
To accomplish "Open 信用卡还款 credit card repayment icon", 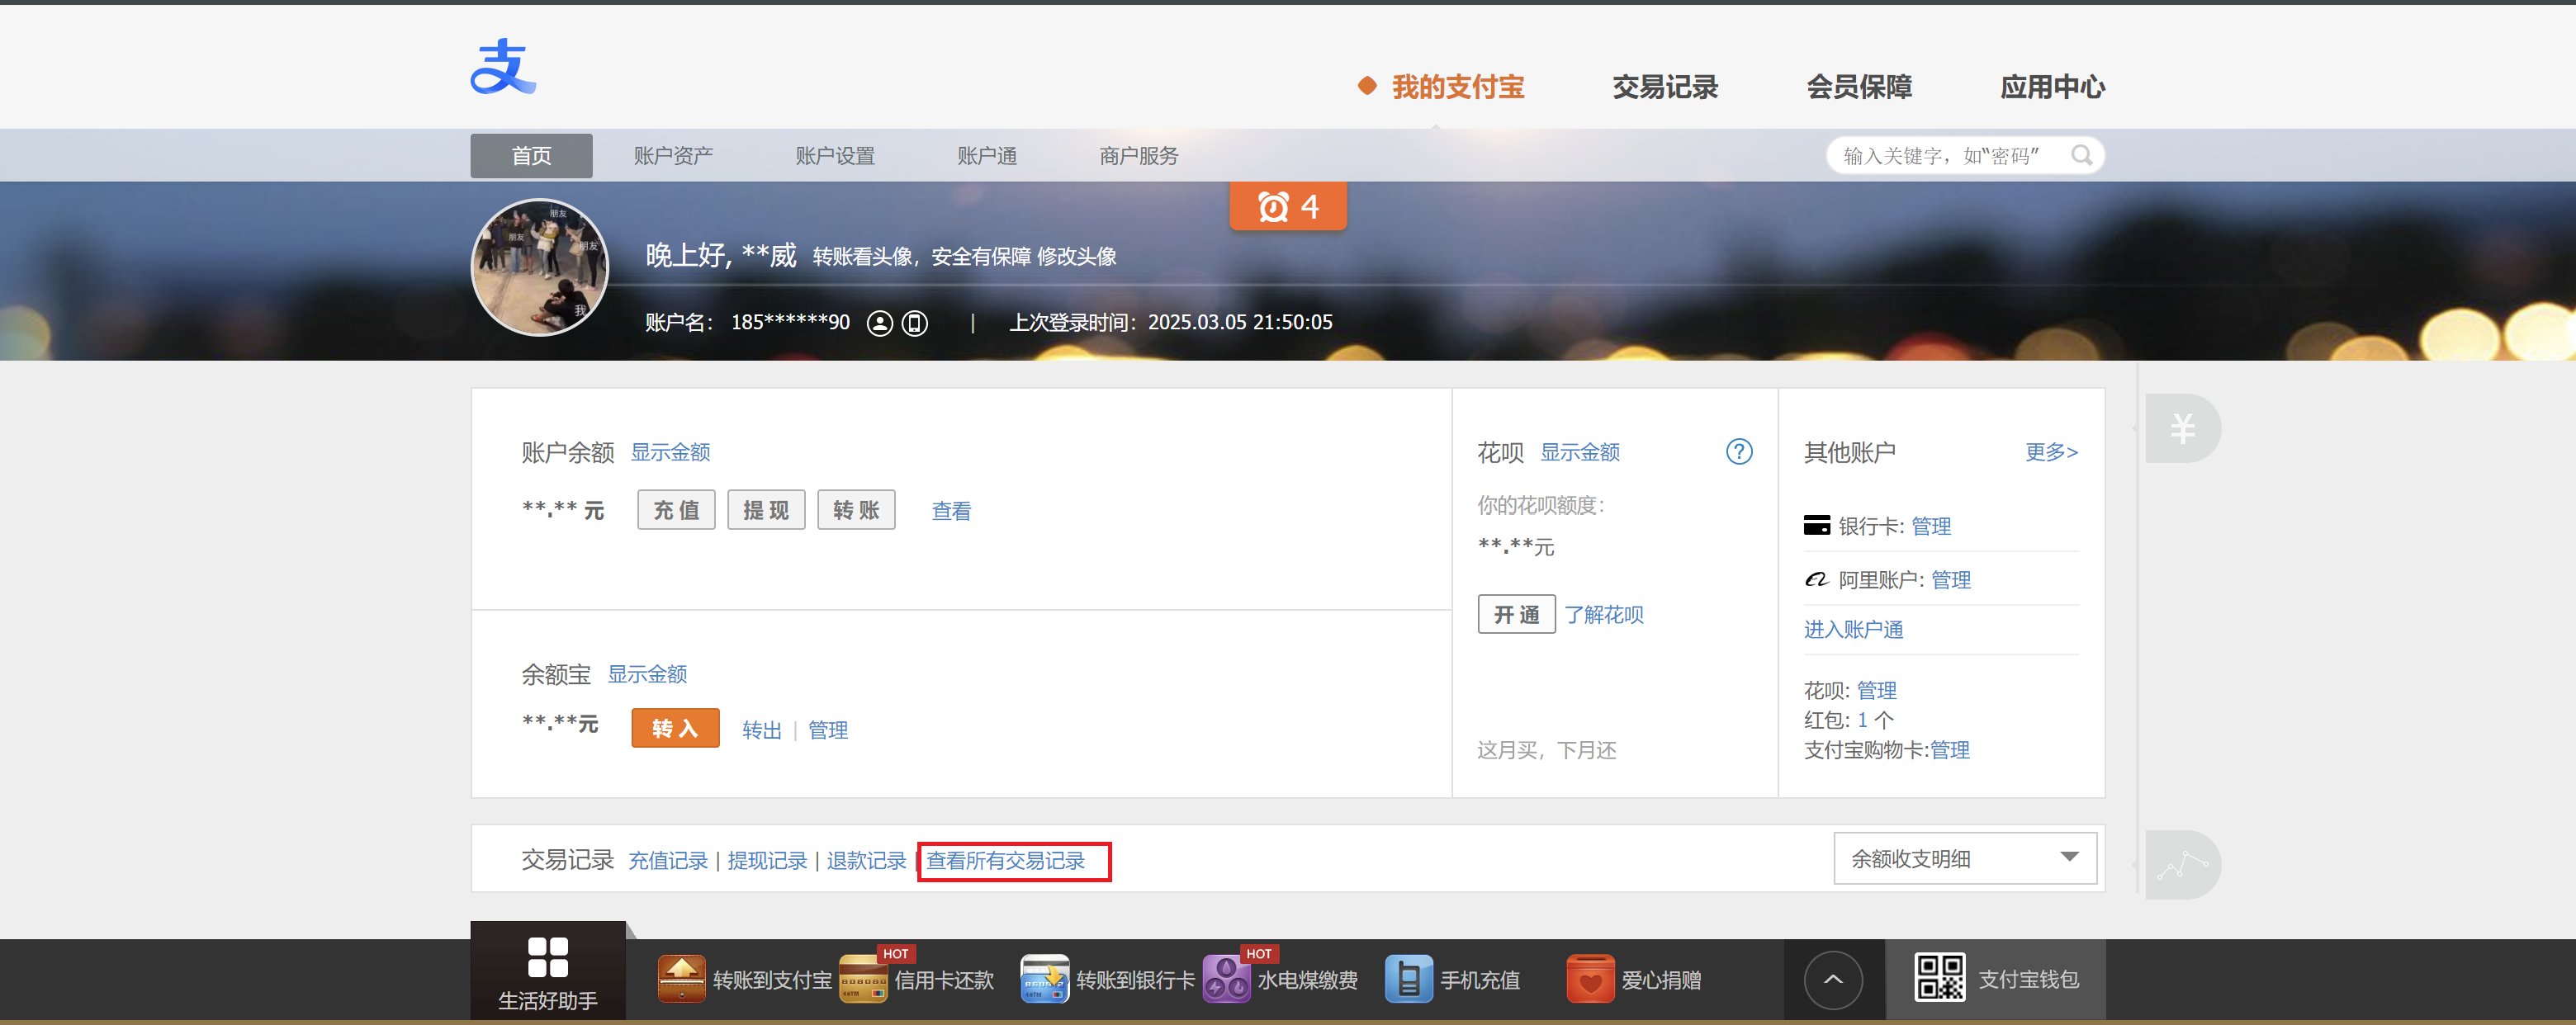I will tap(863, 979).
